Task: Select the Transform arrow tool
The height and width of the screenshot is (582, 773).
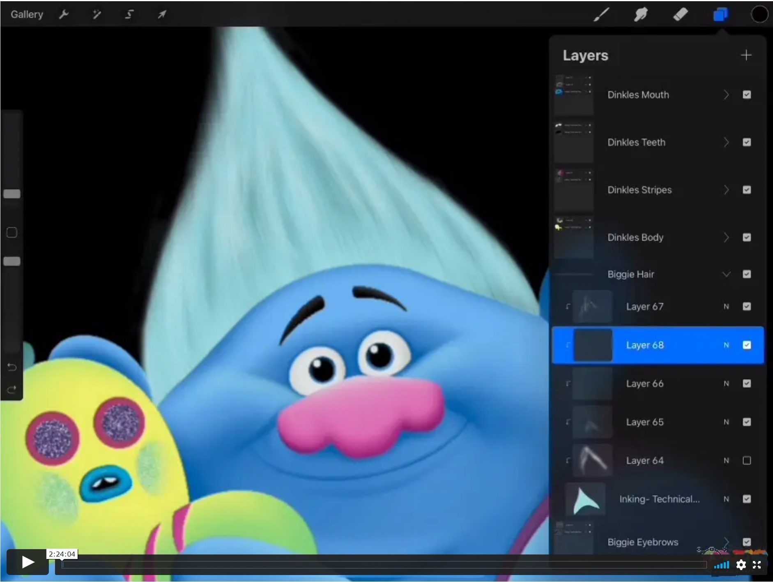Action: (161, 14)
